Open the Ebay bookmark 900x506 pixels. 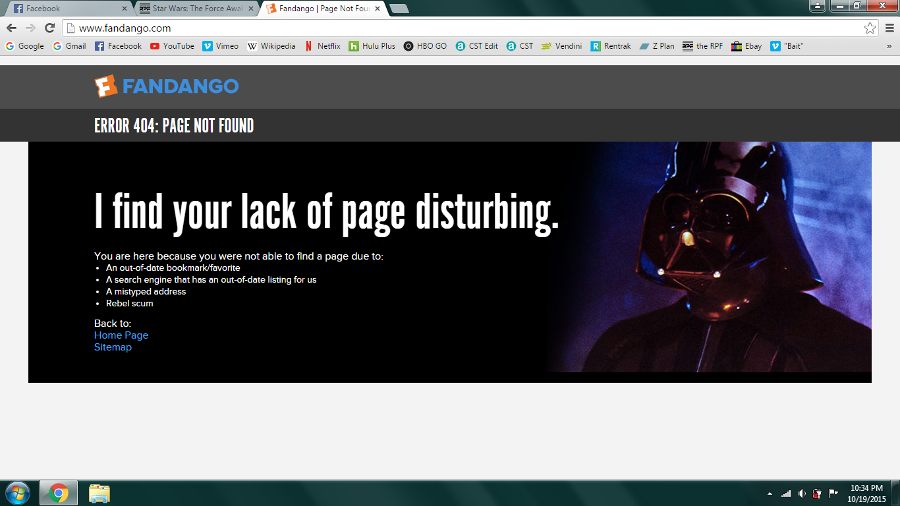(x=746, y=46)
